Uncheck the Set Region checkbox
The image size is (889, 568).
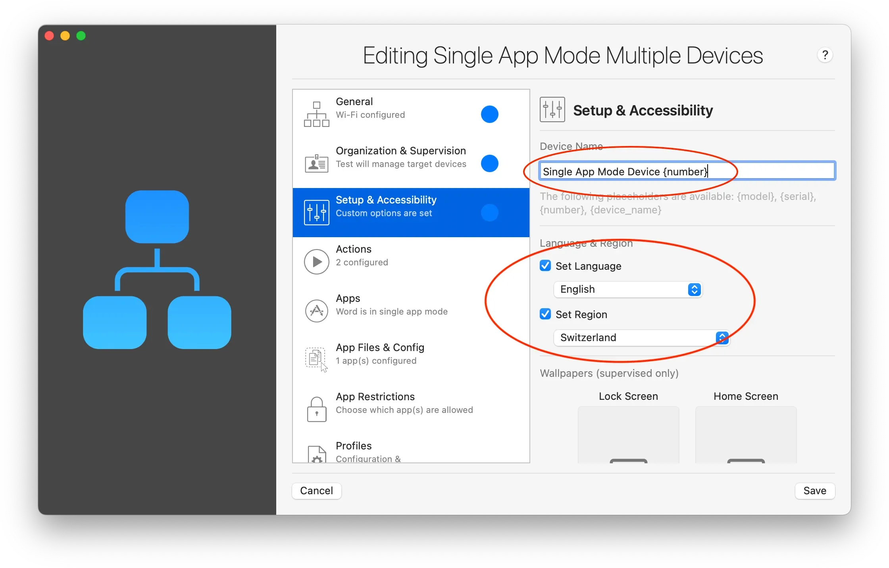(545, 314)
